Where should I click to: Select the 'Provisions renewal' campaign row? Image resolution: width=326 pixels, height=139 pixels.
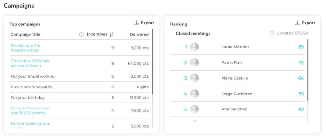coord(32,87)
